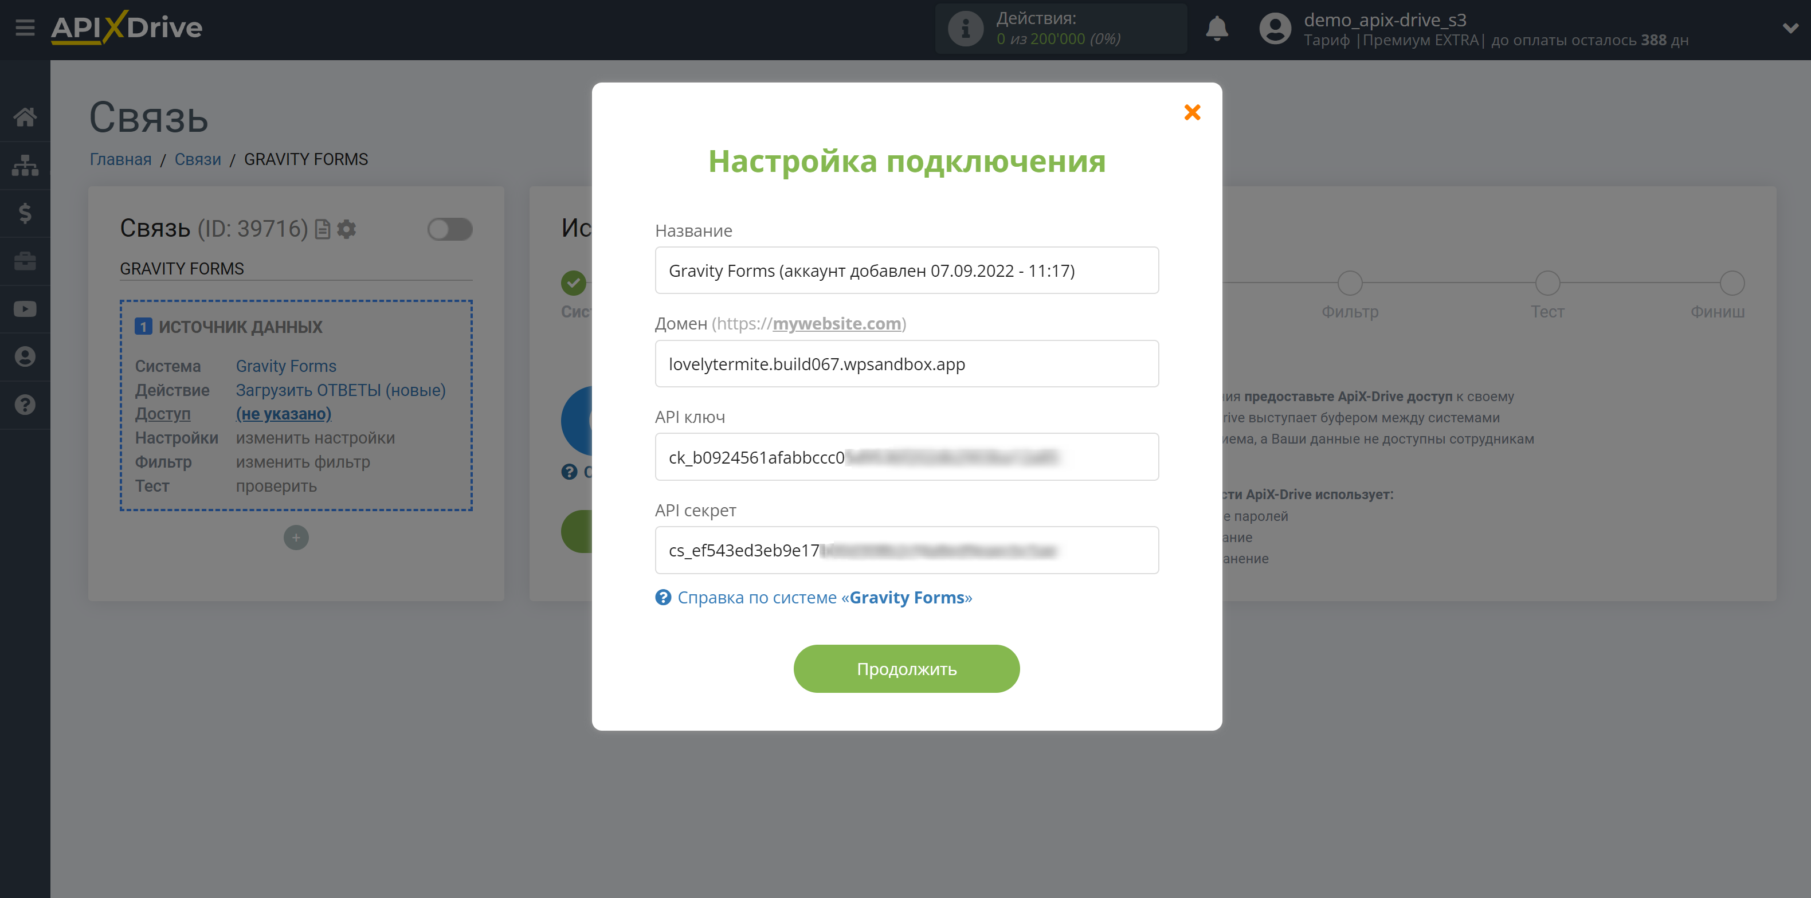This screenshot has height=898, width=1811.
Task: Open the billing dollar sidebar icon
Action: click(25, 213)
